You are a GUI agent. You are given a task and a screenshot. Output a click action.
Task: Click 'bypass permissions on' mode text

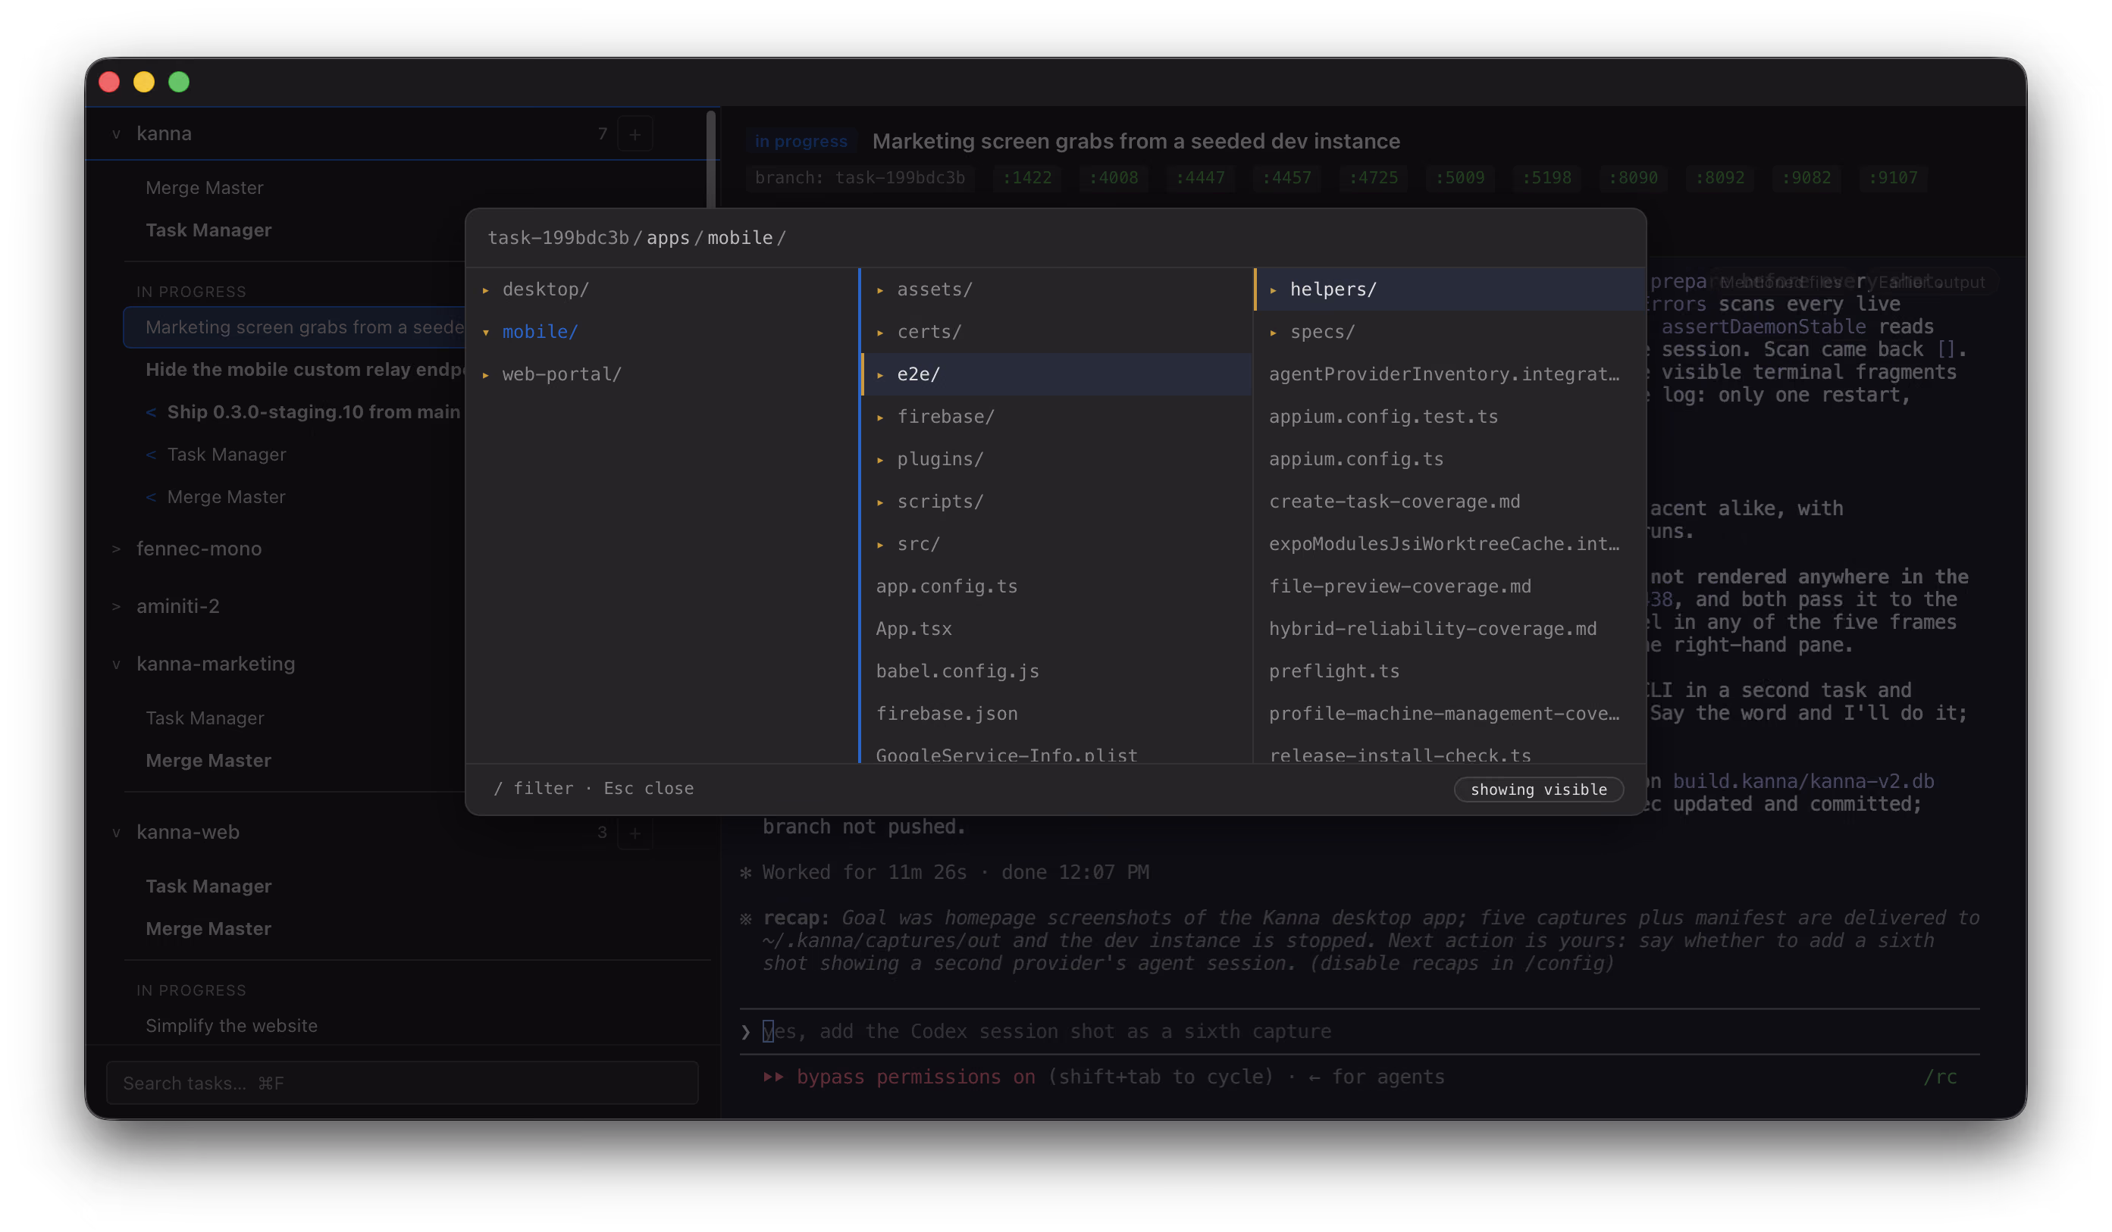(x=915, y=1077)
